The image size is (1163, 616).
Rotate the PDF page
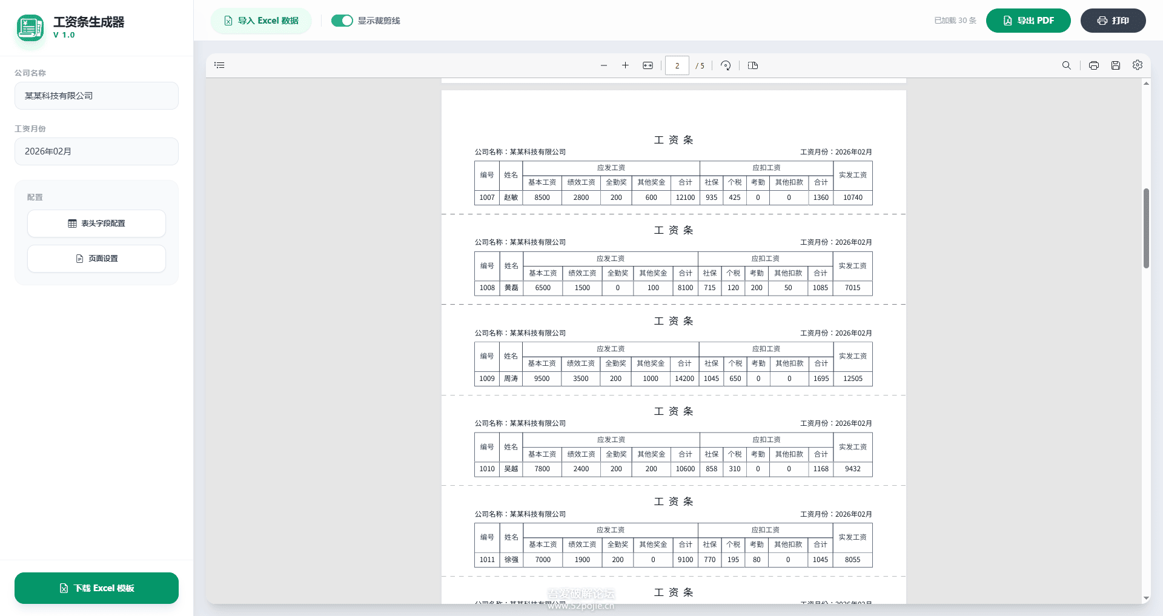(x=726, y=65)
